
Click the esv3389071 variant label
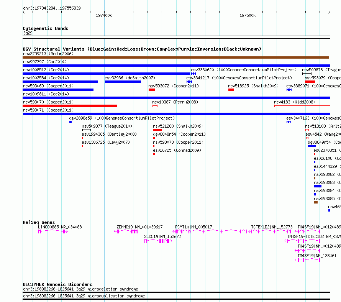[x=313, y=86]
